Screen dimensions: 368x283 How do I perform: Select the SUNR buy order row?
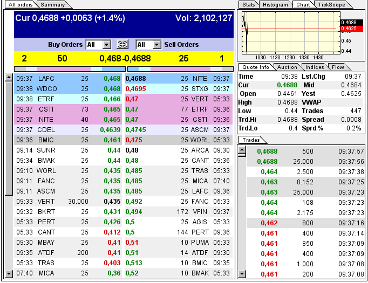(68, 150)
